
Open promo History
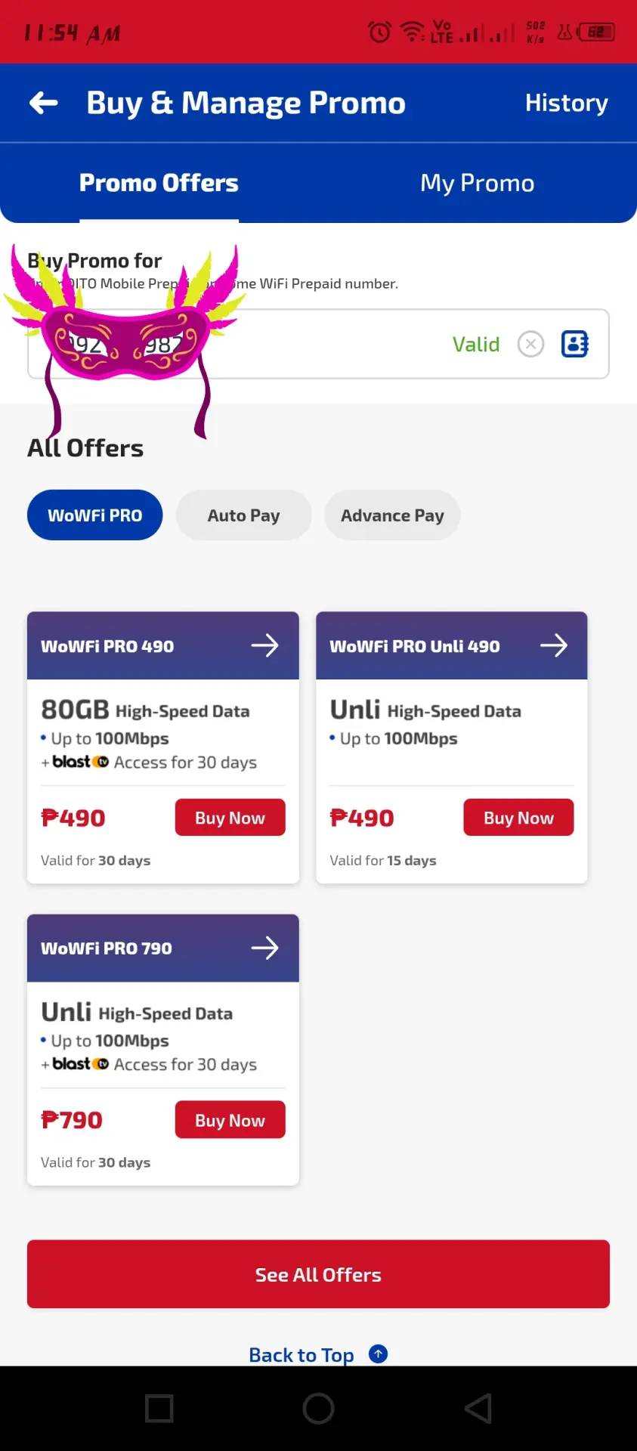[x=567, y=103]
